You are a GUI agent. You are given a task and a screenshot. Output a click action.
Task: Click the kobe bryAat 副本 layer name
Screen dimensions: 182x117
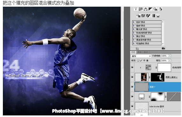[x=157, y=107]
